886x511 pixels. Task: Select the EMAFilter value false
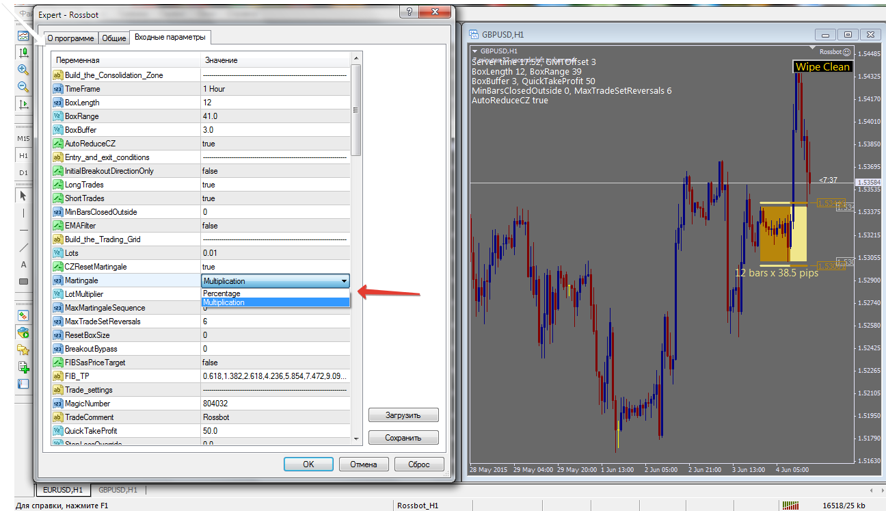pyautogui.click(x=276, y=226)
